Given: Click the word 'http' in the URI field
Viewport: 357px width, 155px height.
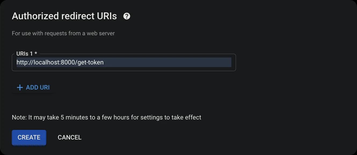Looking at the screenshot, I should pyautogui.click(x=21, y=63).
